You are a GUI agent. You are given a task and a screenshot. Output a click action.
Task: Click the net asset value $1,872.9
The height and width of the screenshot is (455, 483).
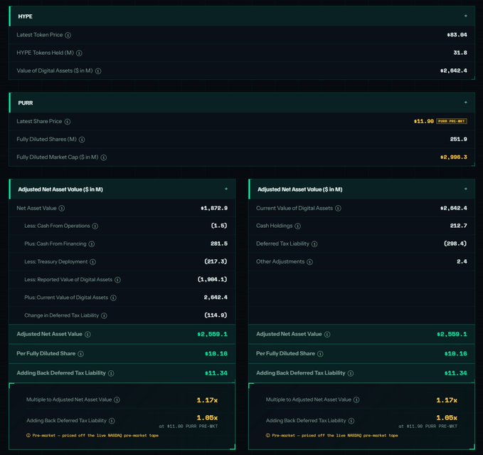pyautogui.click(x=214, y=208)
